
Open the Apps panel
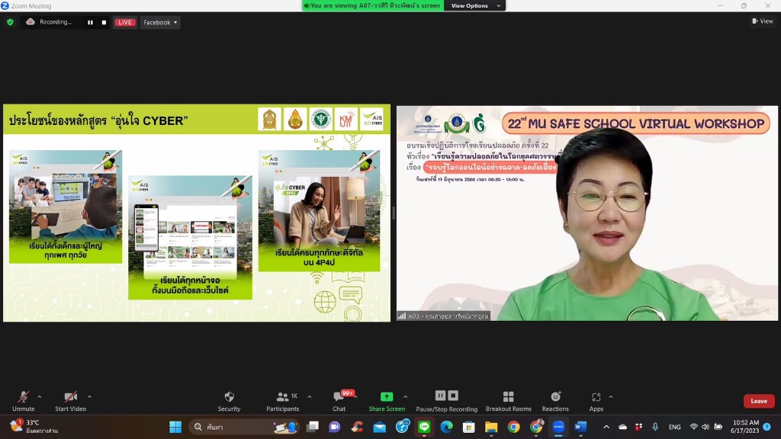[x=596, y=401]
